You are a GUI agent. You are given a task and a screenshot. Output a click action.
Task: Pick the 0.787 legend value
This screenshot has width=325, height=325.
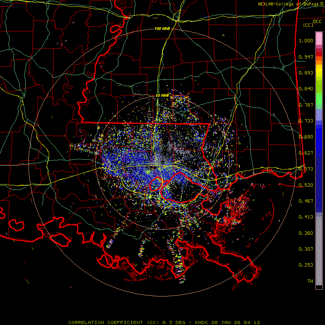pos(306,105)
